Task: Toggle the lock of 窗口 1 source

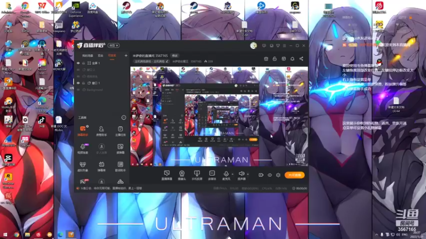Action: (84, 83)
